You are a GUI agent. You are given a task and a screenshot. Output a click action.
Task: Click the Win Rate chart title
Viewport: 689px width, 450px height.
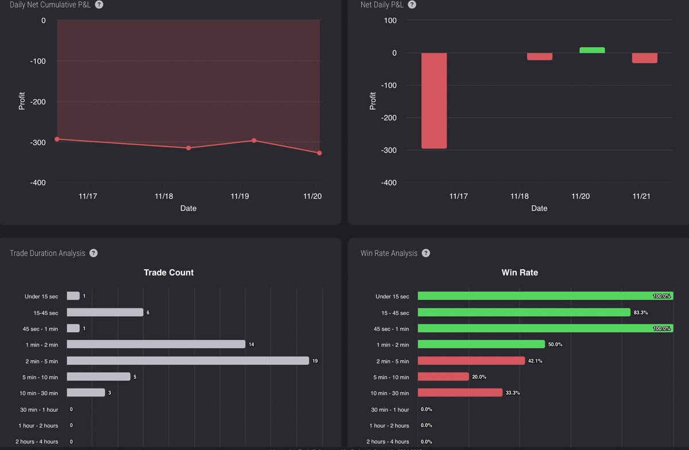click(520, 273)
